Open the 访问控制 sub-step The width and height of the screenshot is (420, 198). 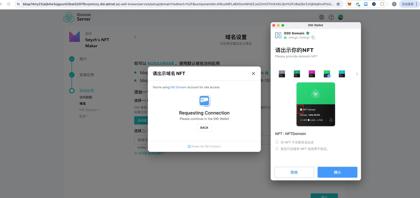click(86, 97)
